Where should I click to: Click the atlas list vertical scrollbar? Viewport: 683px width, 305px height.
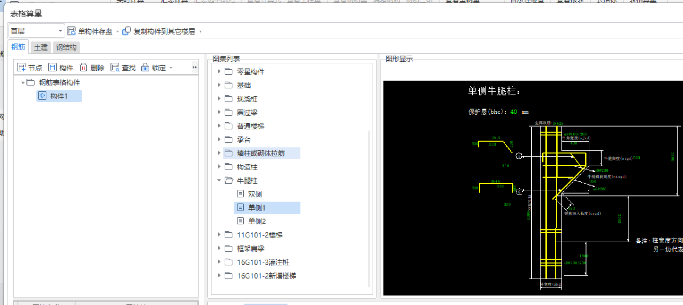point(369,208)
